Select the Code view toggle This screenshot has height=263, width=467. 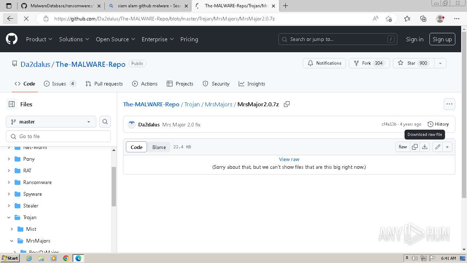point(136,147)
